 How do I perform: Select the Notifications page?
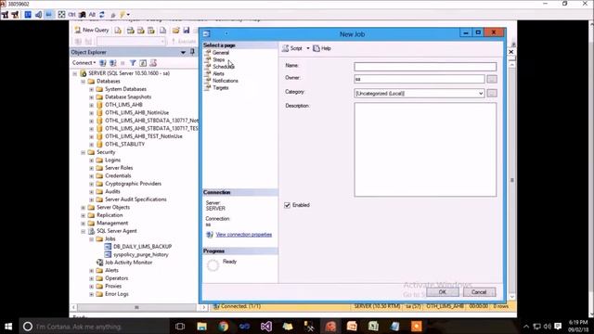(x=225, y=81)
